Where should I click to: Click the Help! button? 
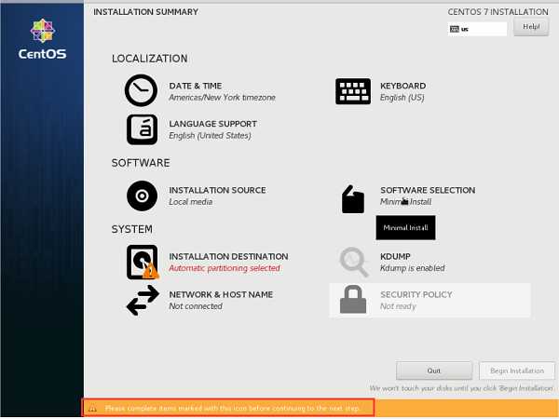(531, 27)
